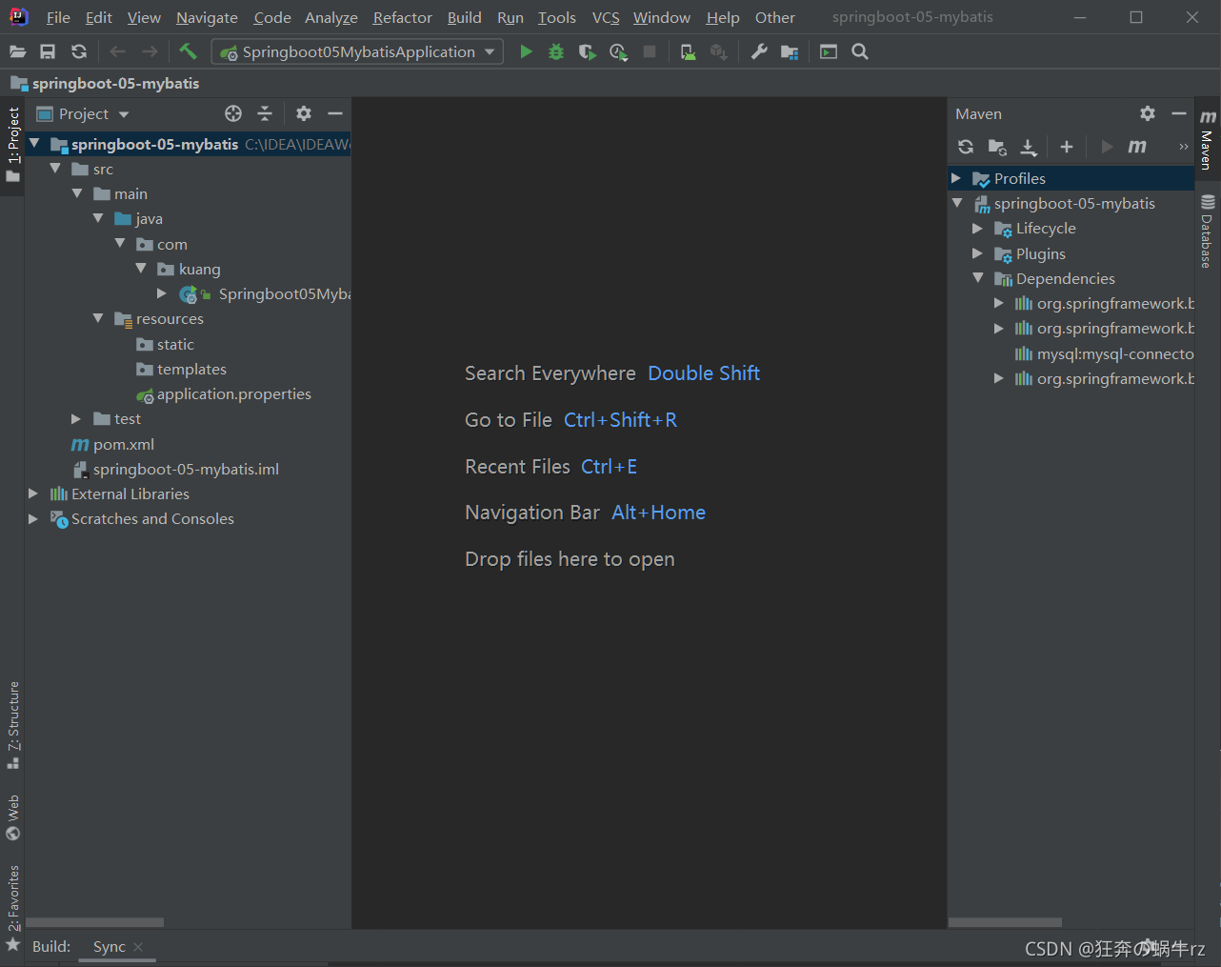Collapse Maven Dependencies node
Screen dimensions: 1221x967
click(977, 278)
